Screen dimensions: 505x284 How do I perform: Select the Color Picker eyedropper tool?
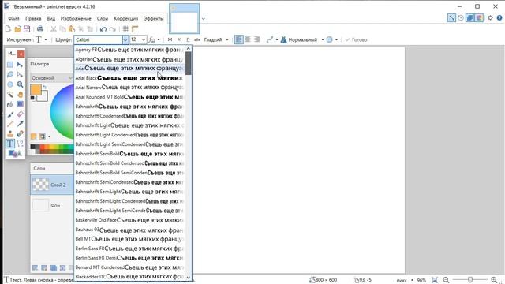20,124
